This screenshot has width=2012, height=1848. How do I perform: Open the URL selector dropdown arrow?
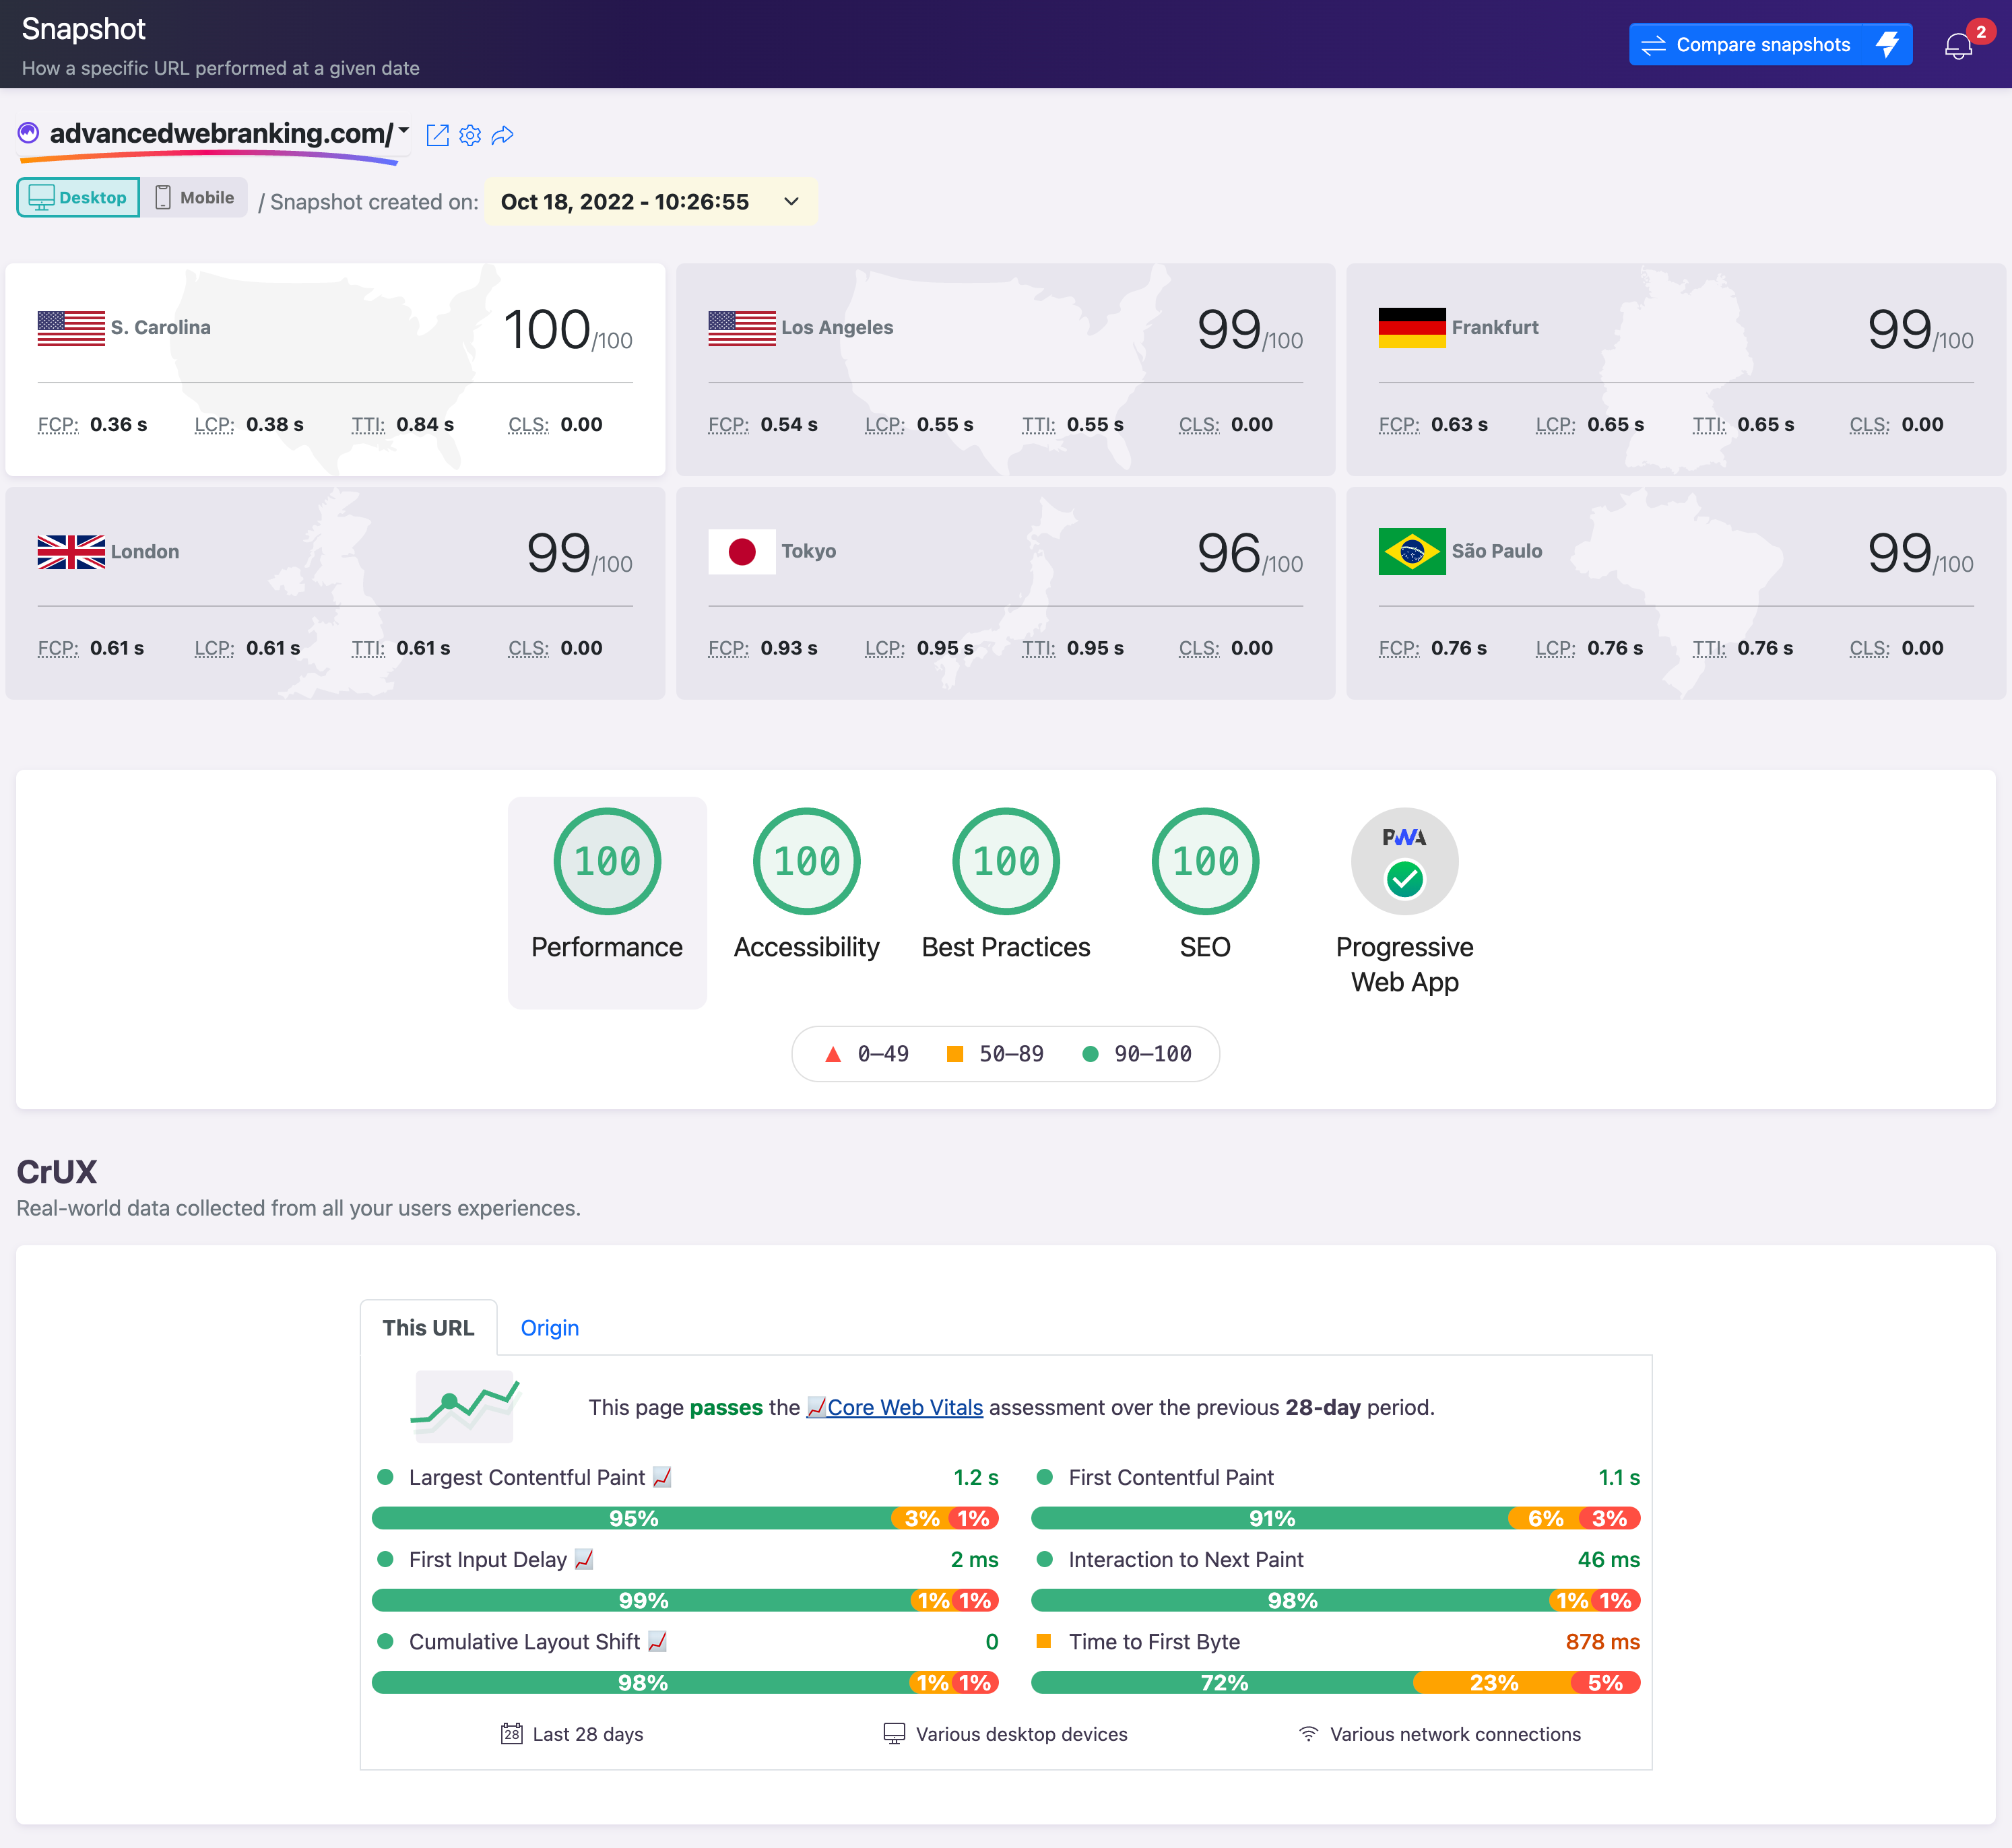pos(404,130)
